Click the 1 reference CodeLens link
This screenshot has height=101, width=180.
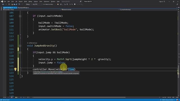pyautogui.click(x=32, y=43)
